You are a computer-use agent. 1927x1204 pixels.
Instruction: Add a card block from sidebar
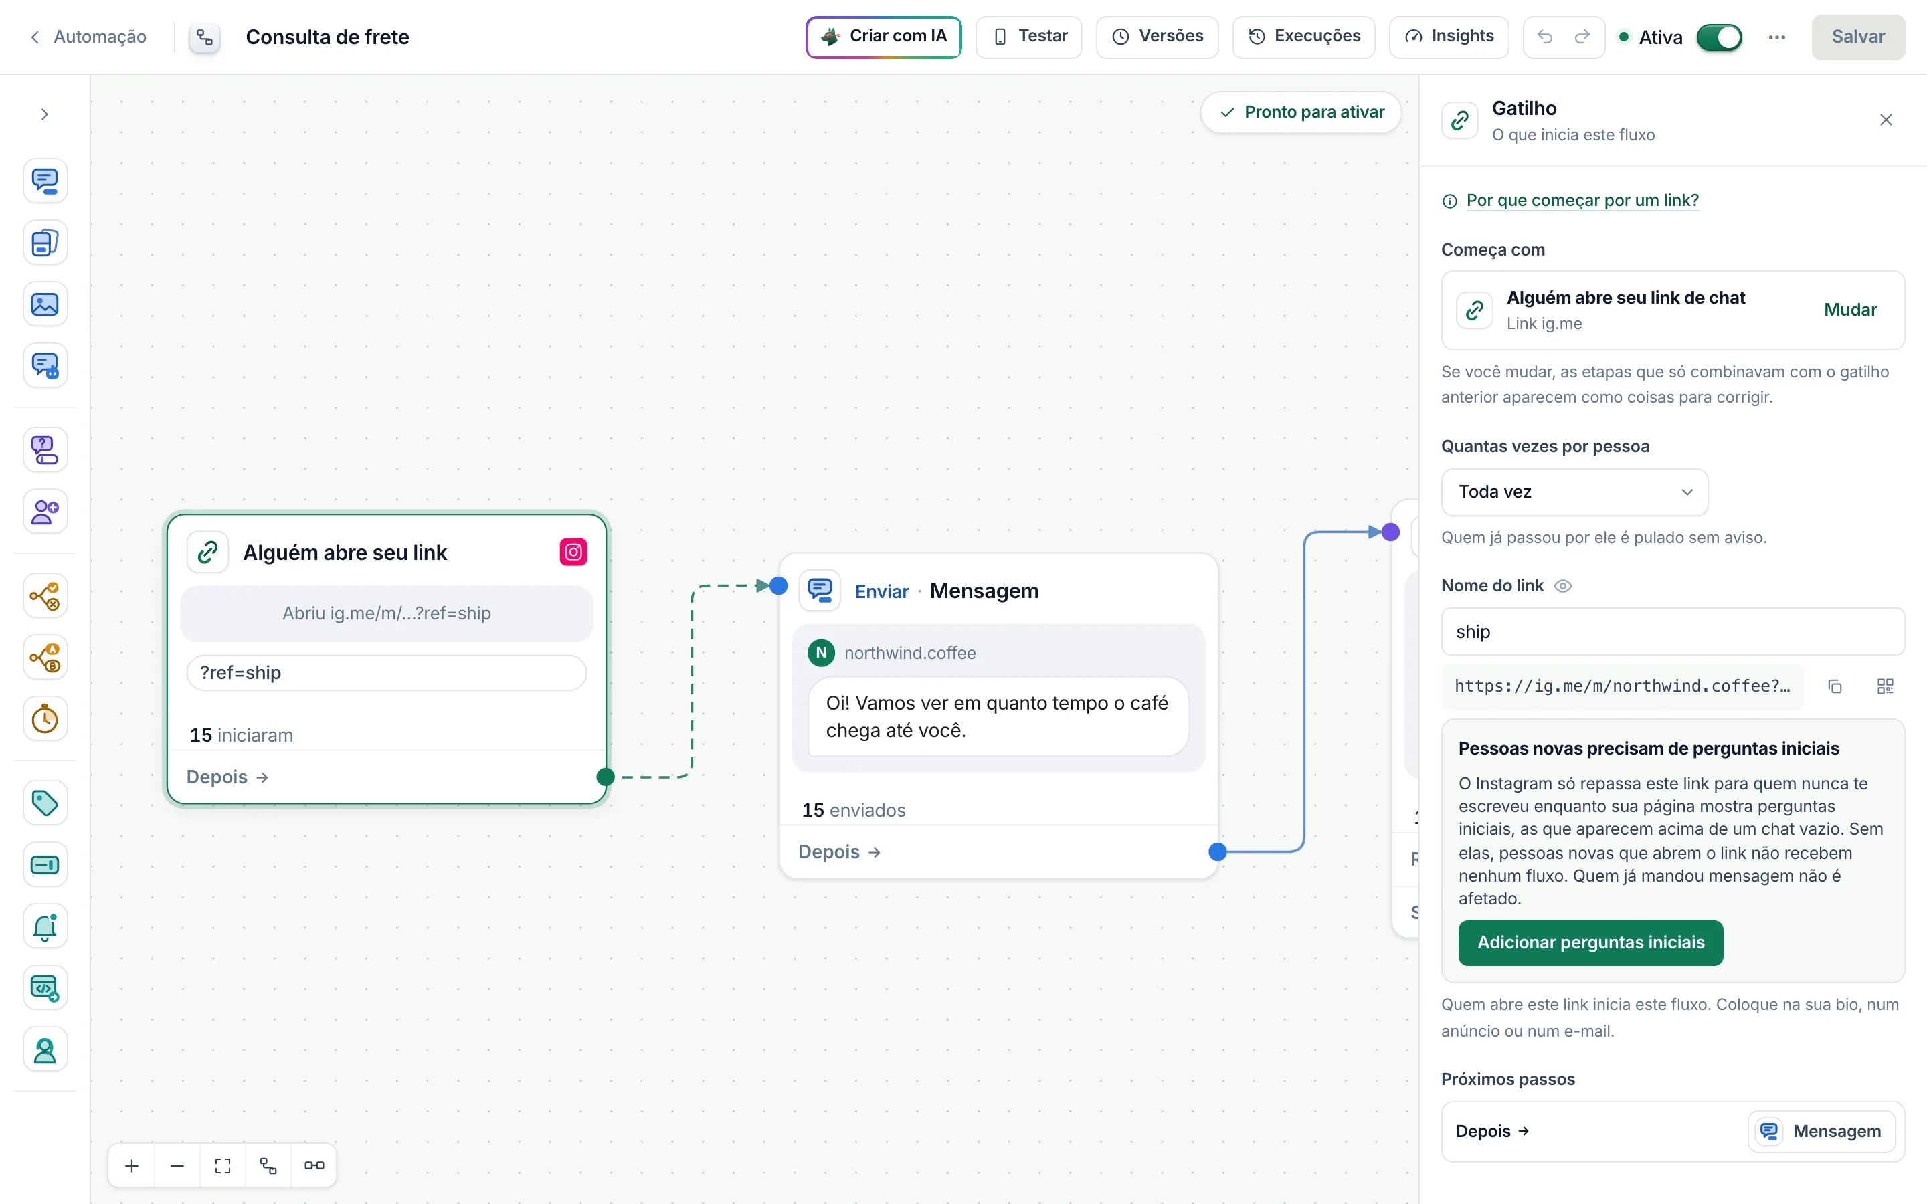tap(45, 243)
